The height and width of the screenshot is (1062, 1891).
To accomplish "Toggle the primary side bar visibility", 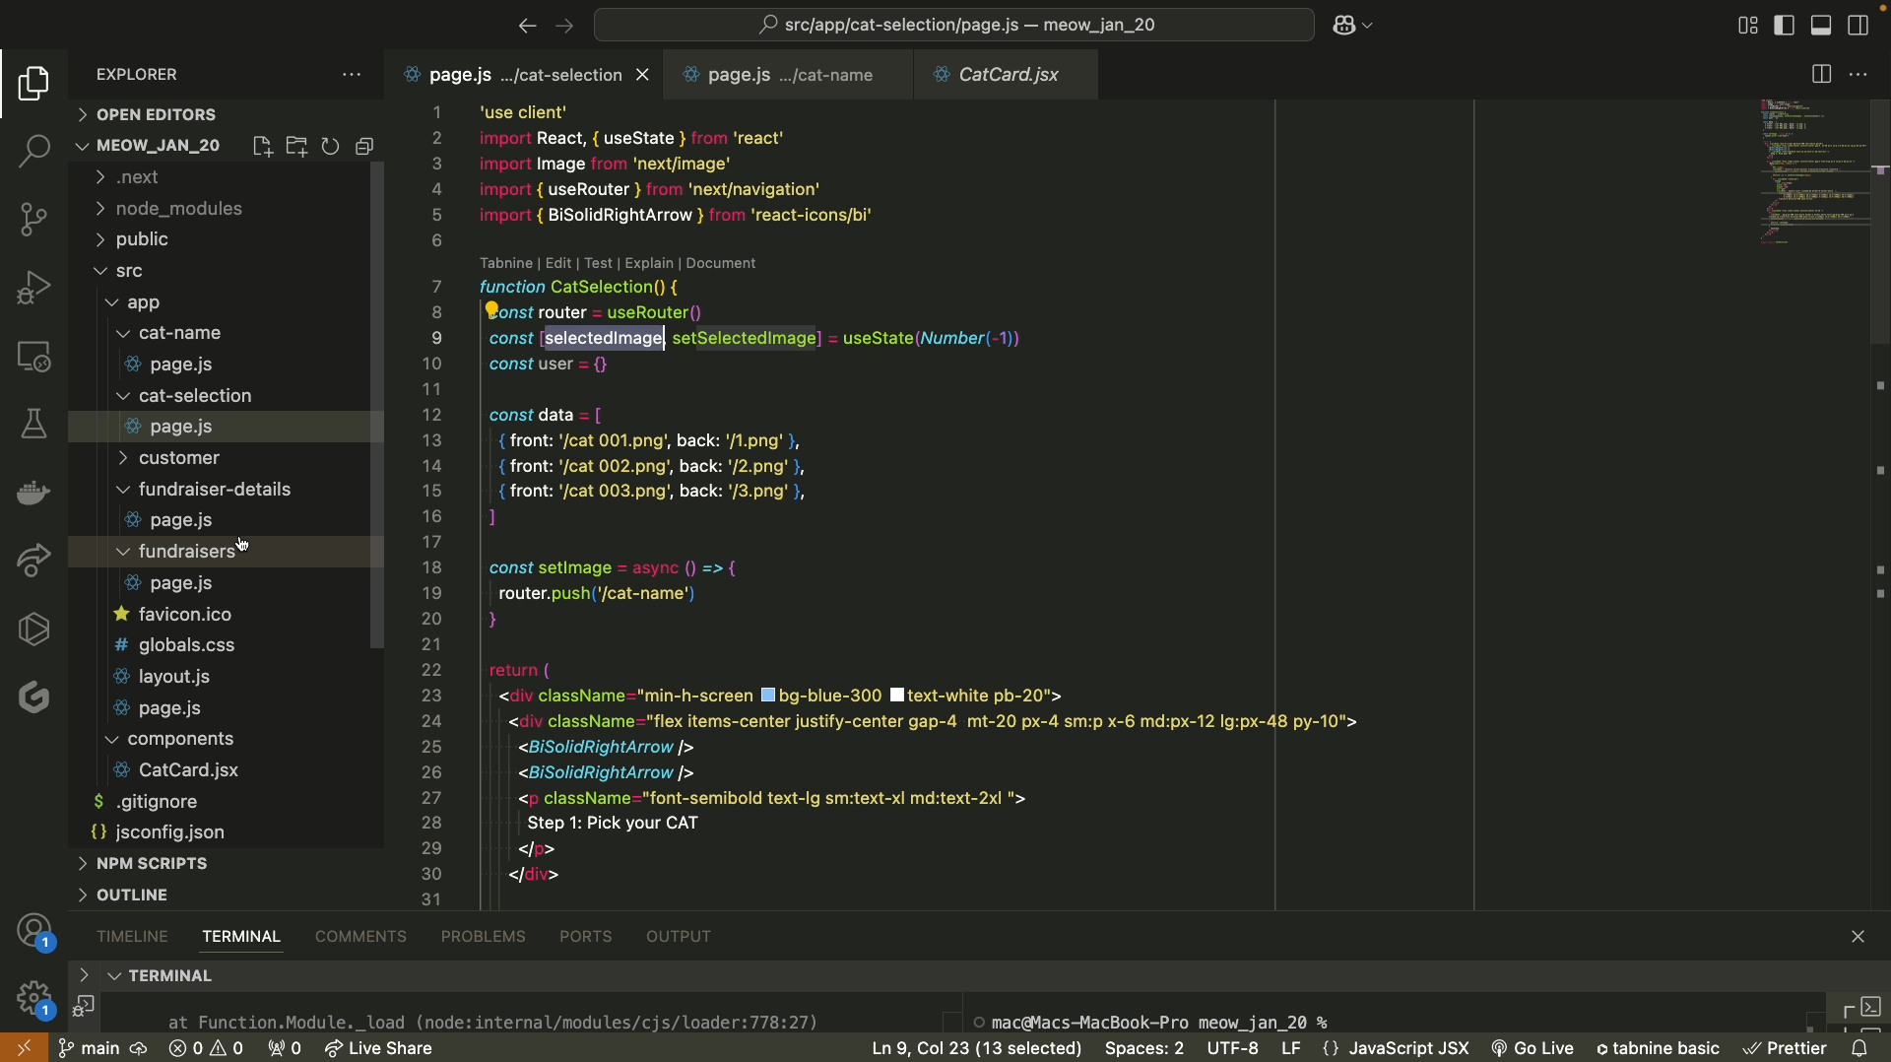I will tap(1784, 26).
